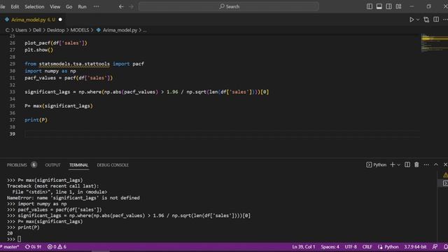The height and width of the screenshot is (252, 448).
Task: Open the Edit menu
Action: click(15, 6)
